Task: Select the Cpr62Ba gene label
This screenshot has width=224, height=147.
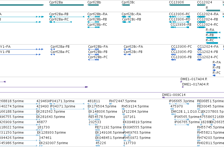Action: pyautogui.click(x=56, y=2)
